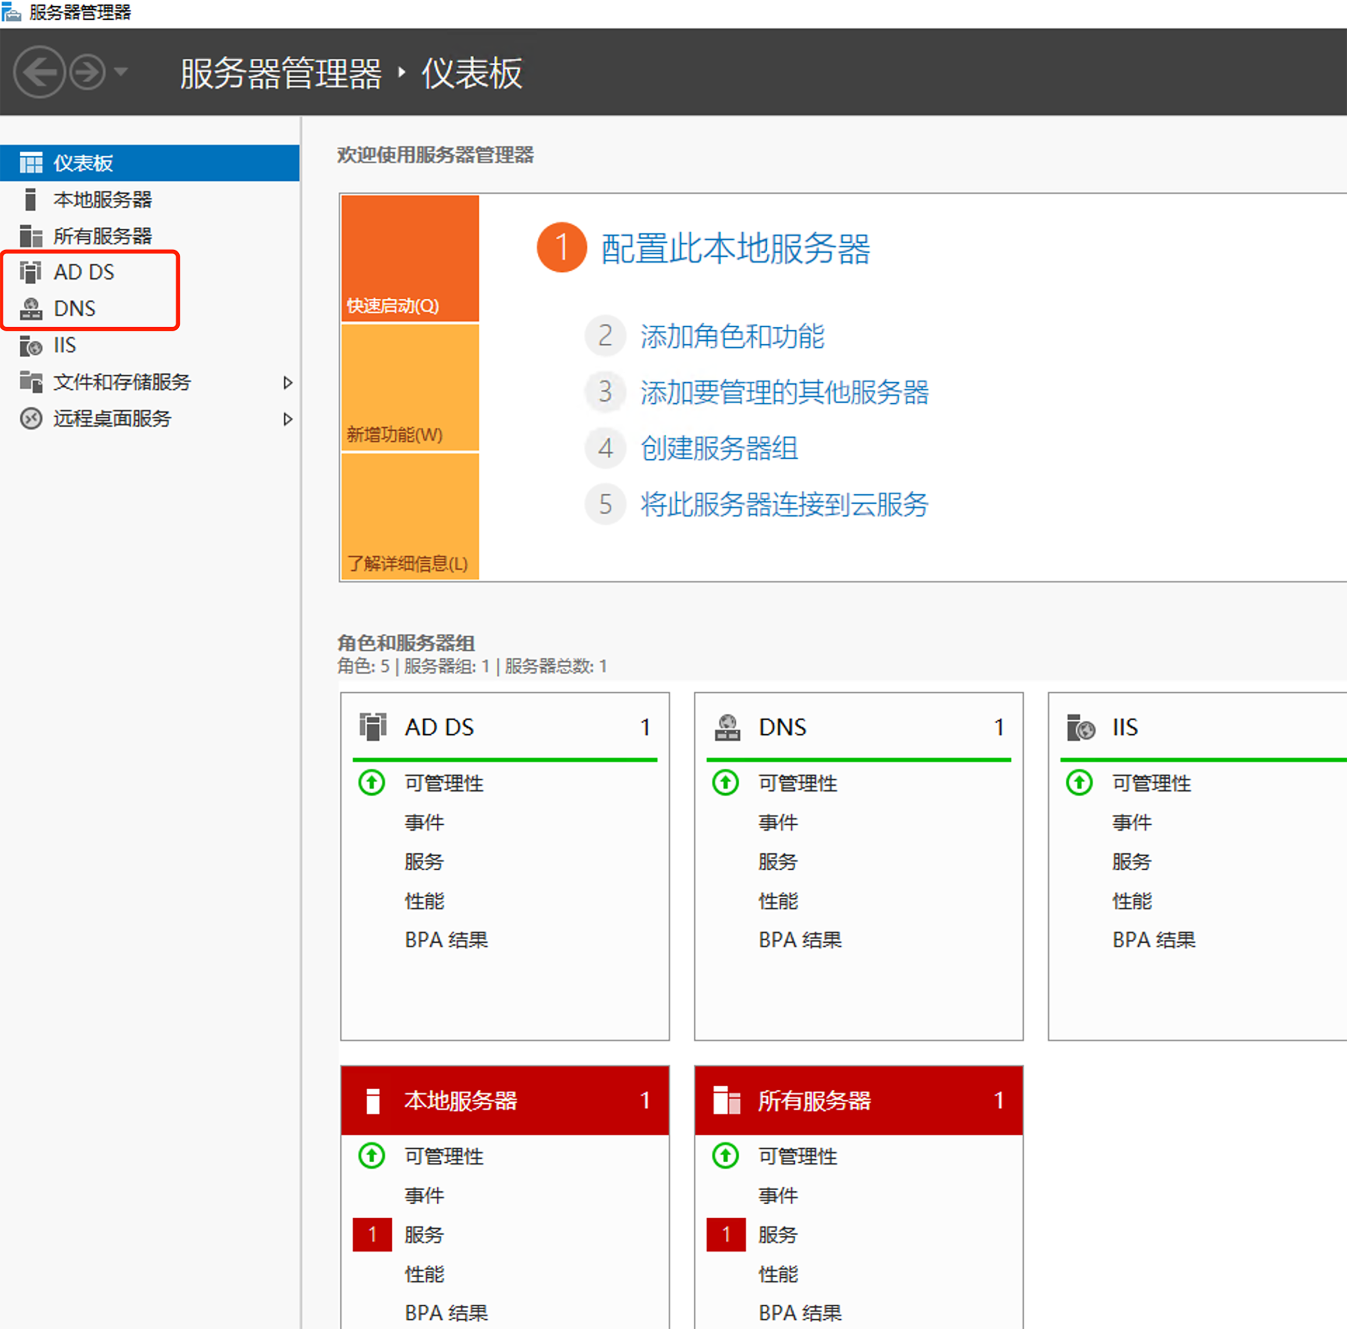Screen dimensions: 1347x1329
Task: Open the 本地服务器 red tile header
Action: (x=505, y=1100)
